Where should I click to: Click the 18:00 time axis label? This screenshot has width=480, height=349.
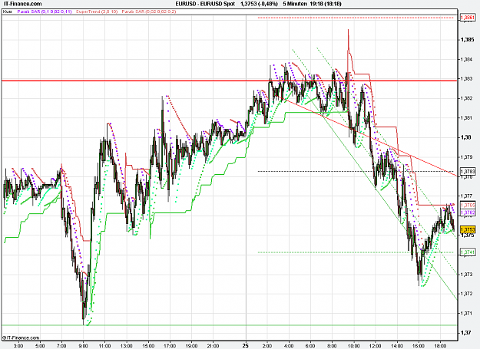coord(440,346)
